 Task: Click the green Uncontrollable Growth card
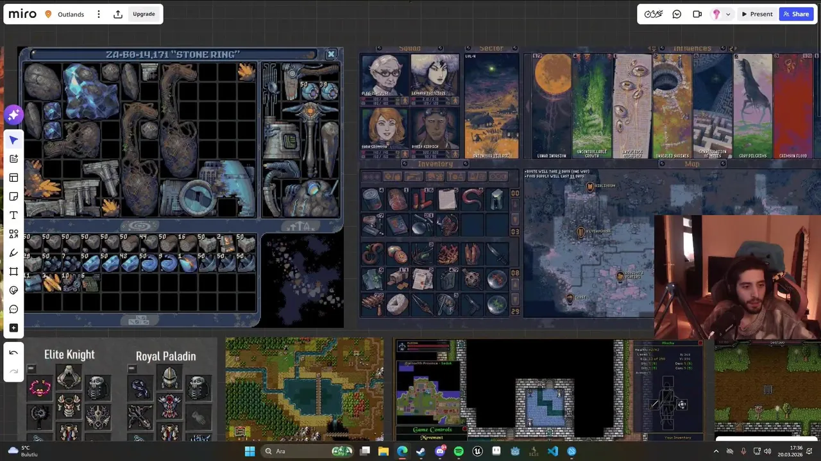tap(591, 106)
